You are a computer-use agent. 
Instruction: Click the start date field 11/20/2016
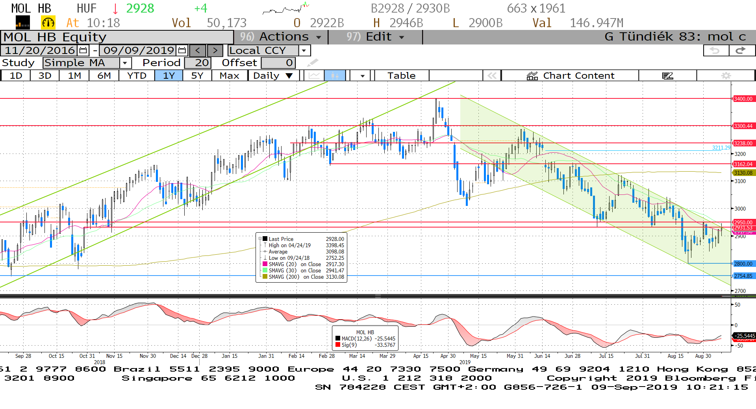click(39, 50)
